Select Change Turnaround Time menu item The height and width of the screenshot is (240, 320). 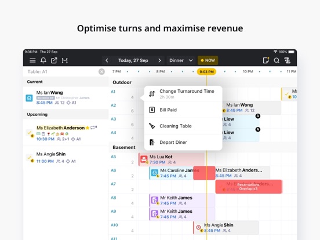click(183, 94)
